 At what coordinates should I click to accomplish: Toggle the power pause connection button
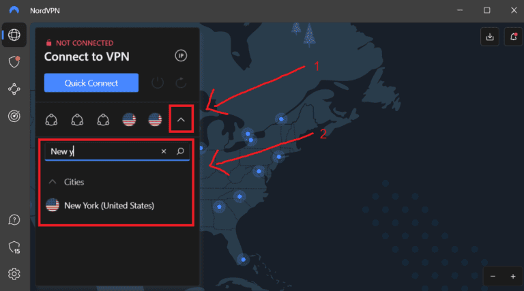pyautogui.click(x=158, y=83)
